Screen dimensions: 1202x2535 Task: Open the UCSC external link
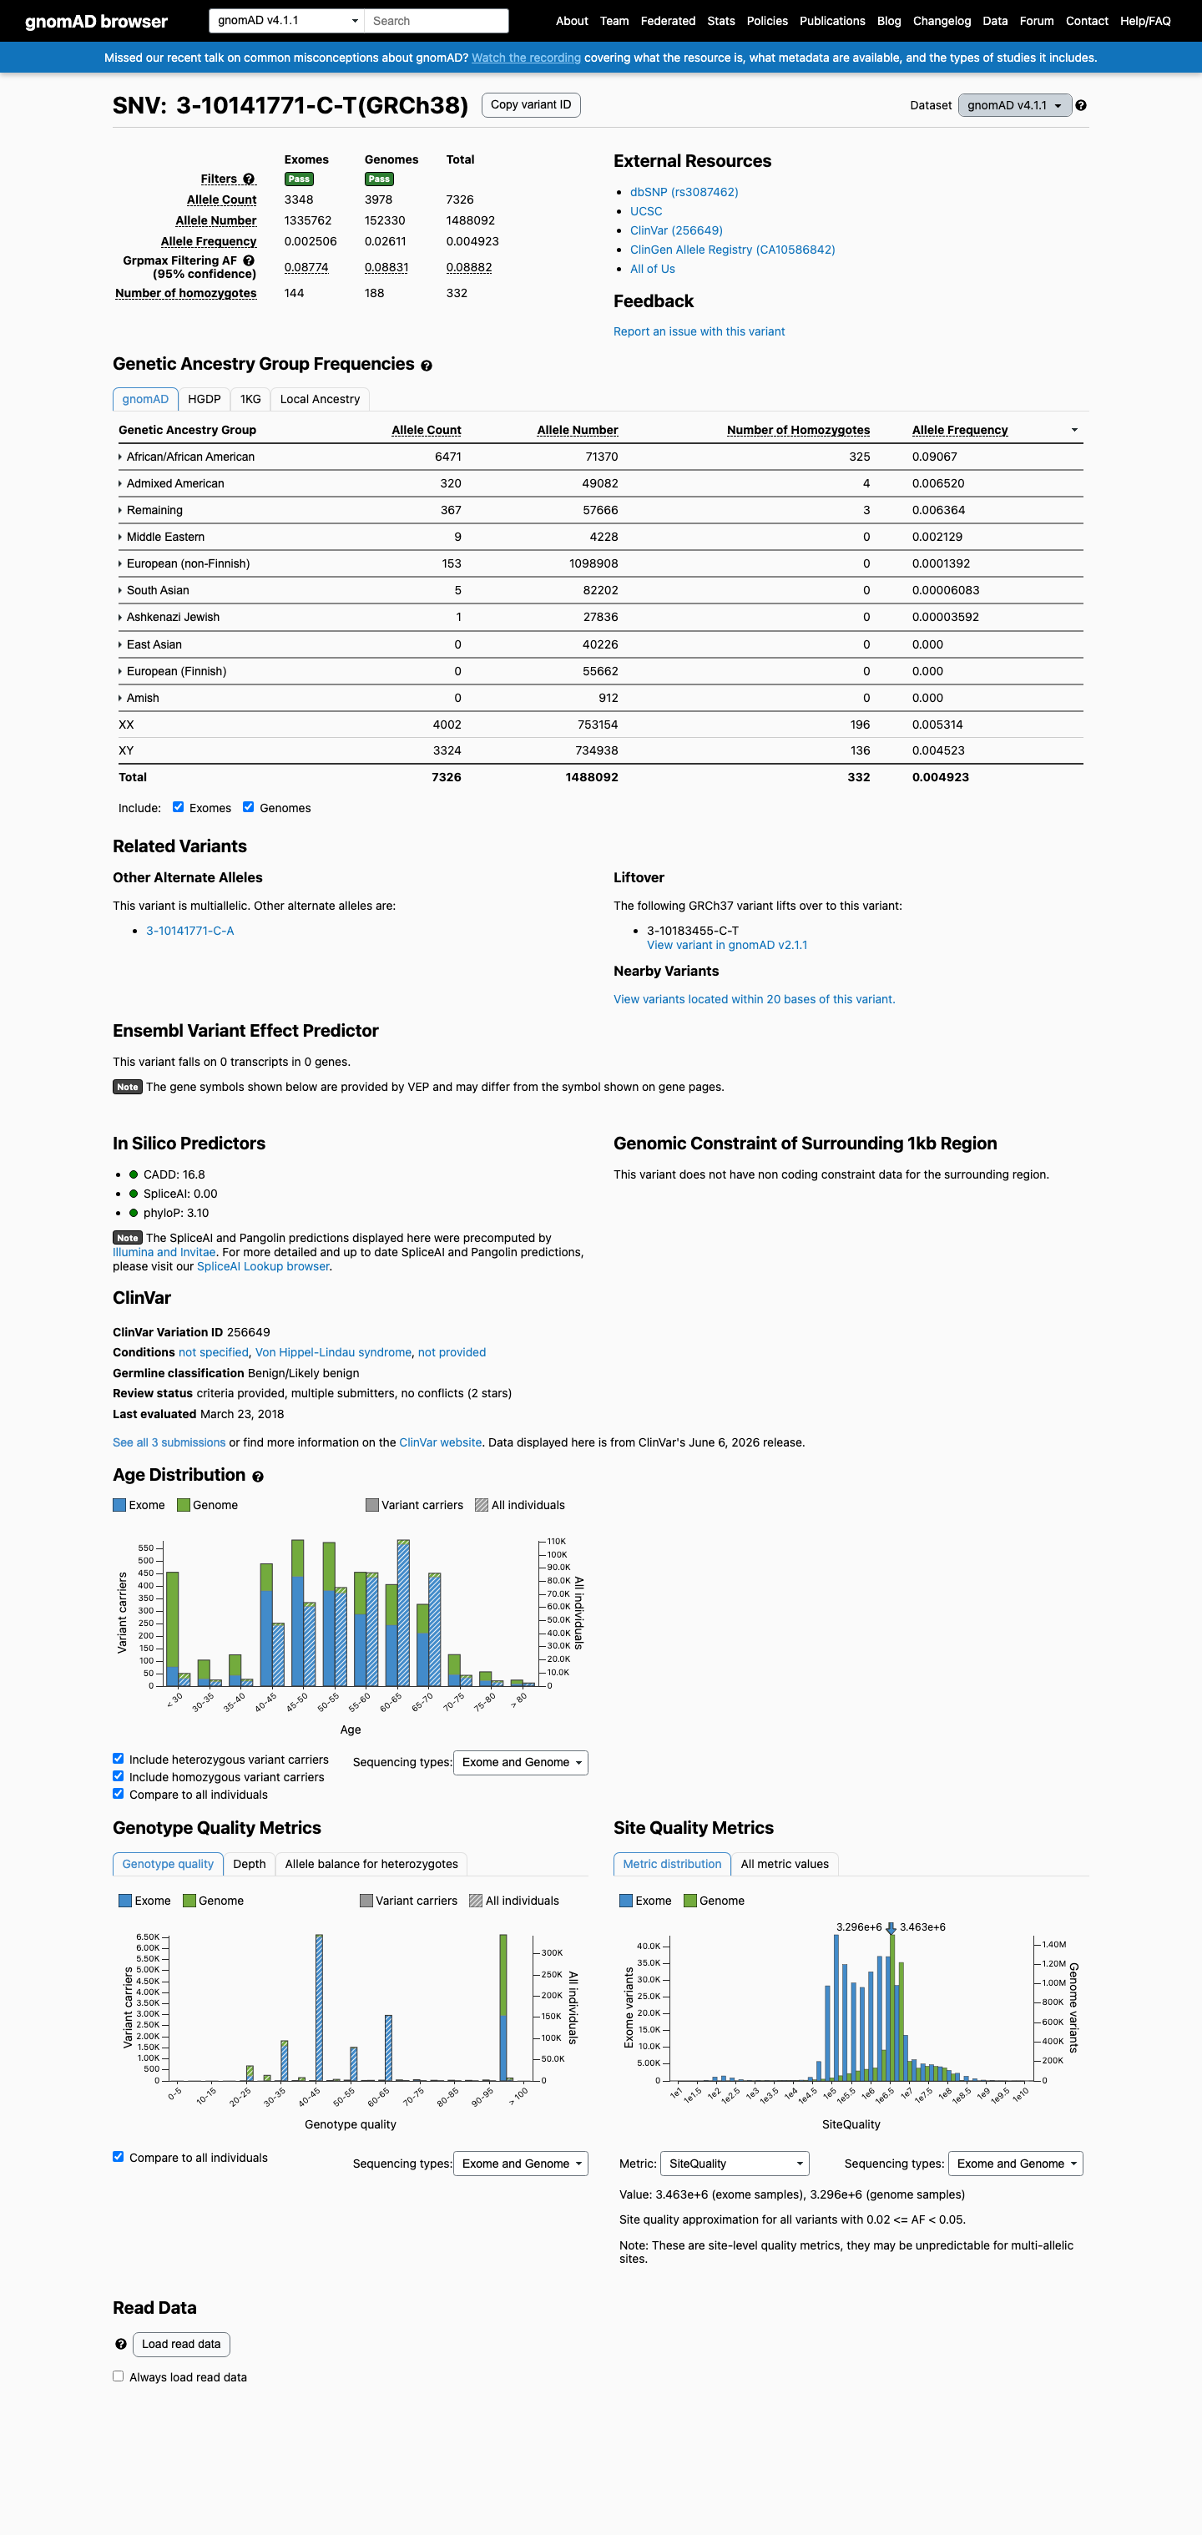click(646, 211)
